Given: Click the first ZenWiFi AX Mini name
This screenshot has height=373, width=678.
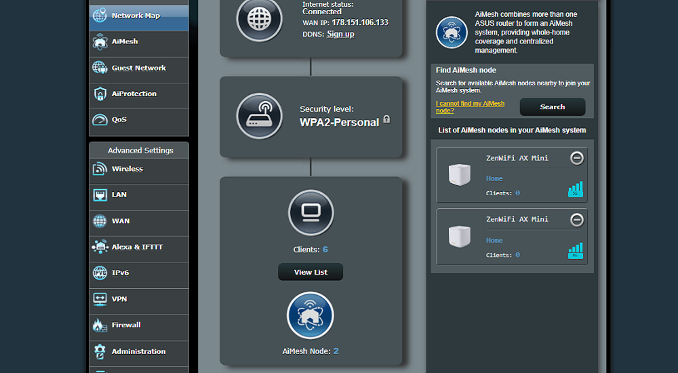Looking at the screenshot, I should (517, 159).
